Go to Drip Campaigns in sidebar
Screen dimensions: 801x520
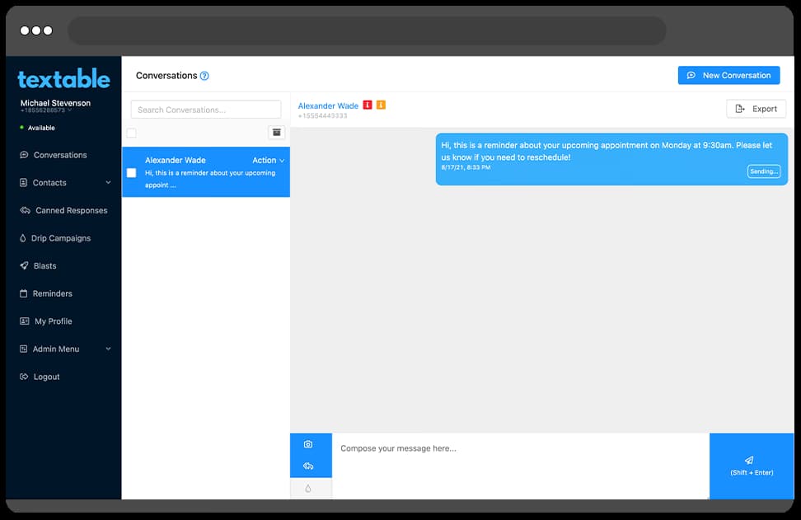pos(61,238)
